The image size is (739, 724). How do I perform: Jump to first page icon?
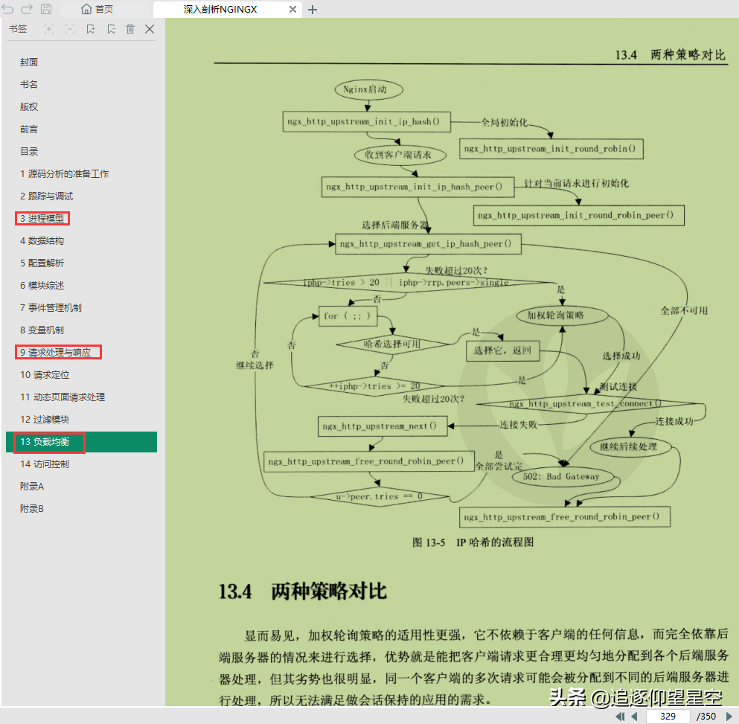[x=620, y=717]
